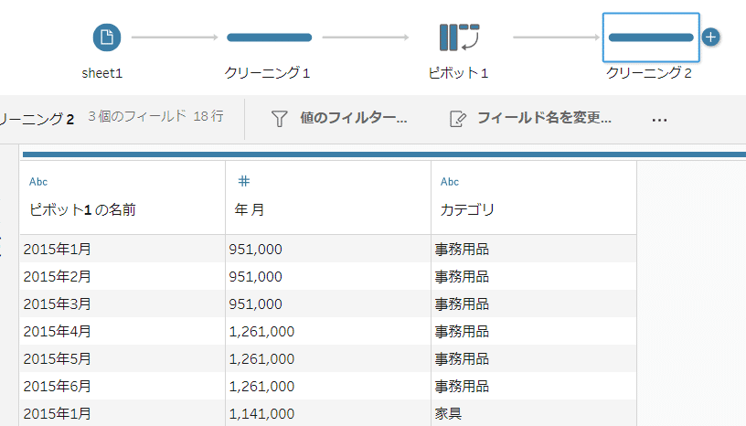Screen dimensions: 746x426
Task: Change data type of ピボット1 の名前 field
Action: pyautogui.click(x=38, y=181)
